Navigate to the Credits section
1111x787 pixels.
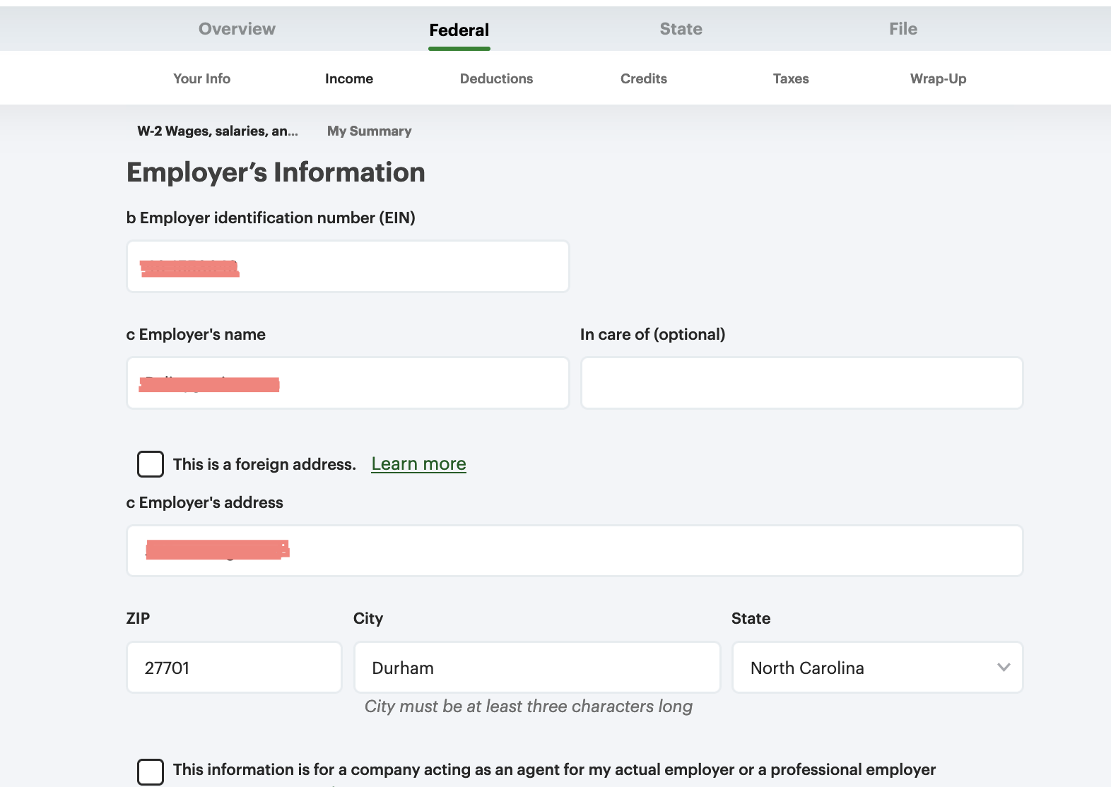click(x=643, y=78)
